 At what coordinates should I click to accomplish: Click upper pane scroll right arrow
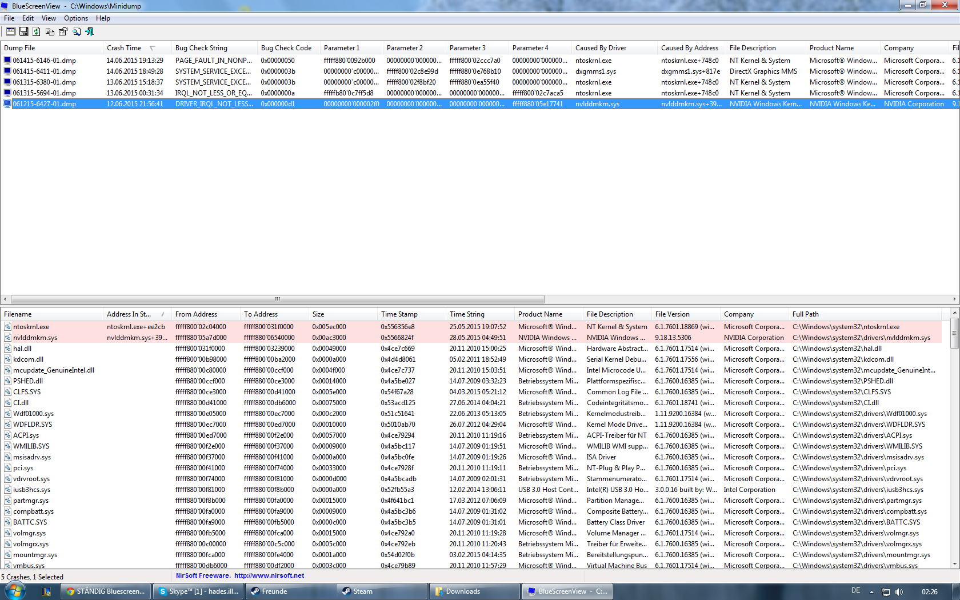click(x=954, y=299)
